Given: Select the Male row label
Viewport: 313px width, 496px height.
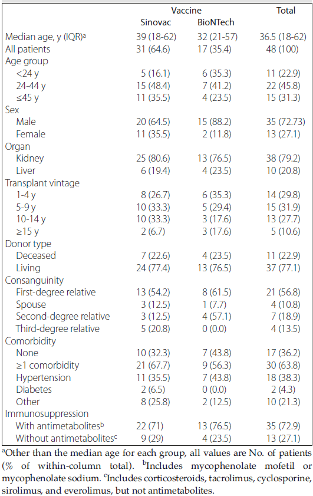Looking at the screenshot, I should point(26,121).
